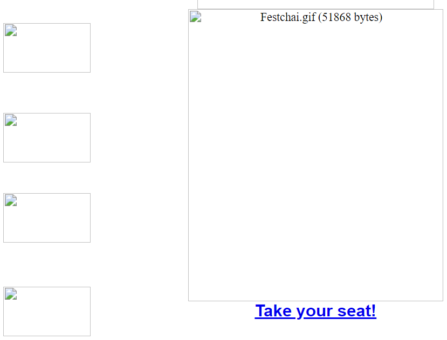Select the bottom left image placeholder
Viewport: 447px width, 340px height.
(x=47, y=311)
